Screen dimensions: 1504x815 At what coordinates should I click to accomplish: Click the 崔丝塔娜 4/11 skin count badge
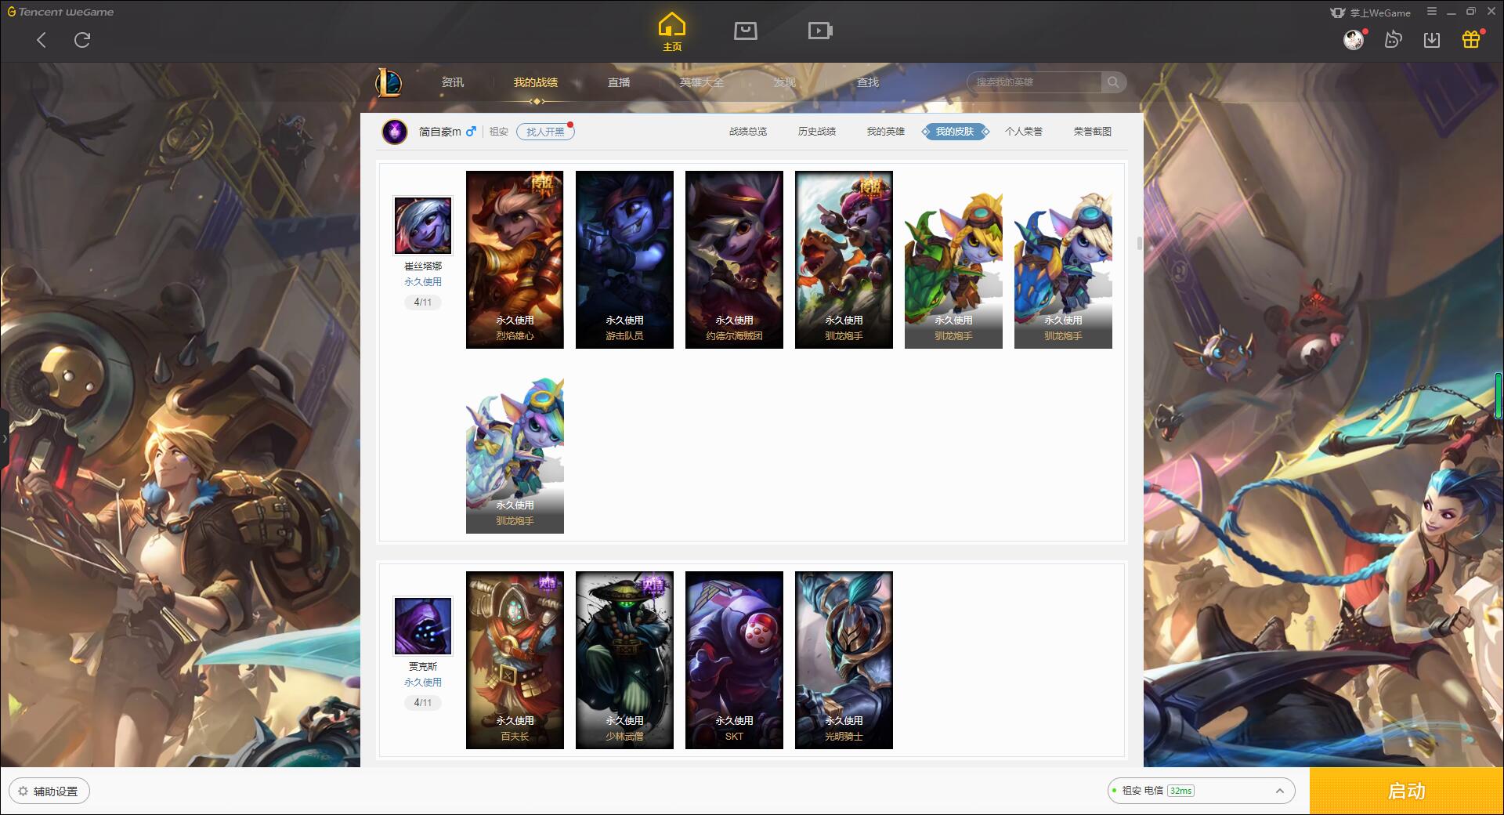423,302
